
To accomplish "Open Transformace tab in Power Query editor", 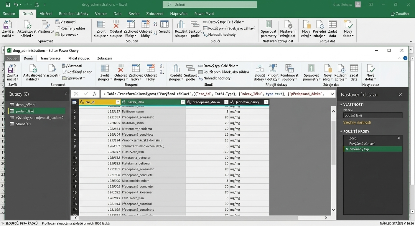I will pyautogui.click(x=50, y=58).
